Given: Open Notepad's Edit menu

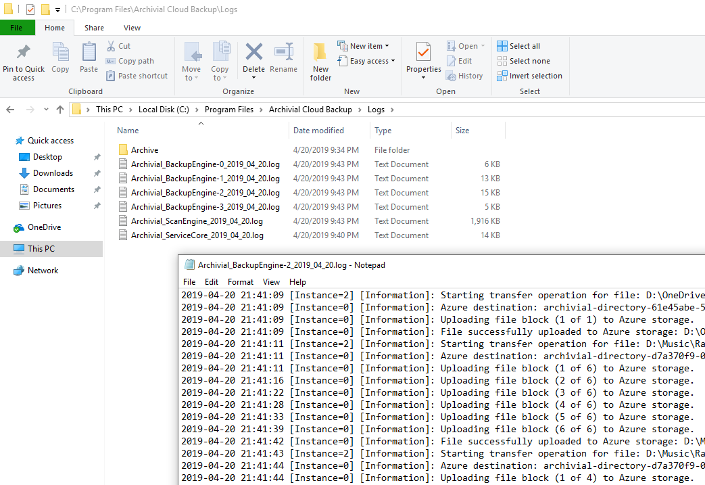Looking at the screenshot, I should [212, 281].
